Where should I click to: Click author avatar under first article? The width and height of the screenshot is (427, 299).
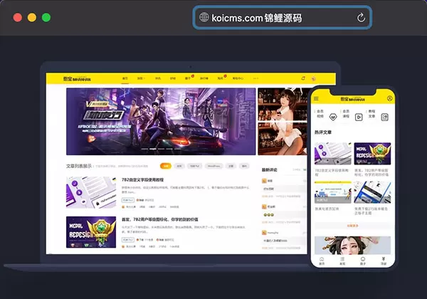123,207
